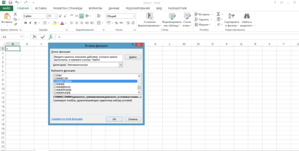The height and width of the screenshot is (151, 299).
Task: Click the merge and center icon
Action: [98, 23]
